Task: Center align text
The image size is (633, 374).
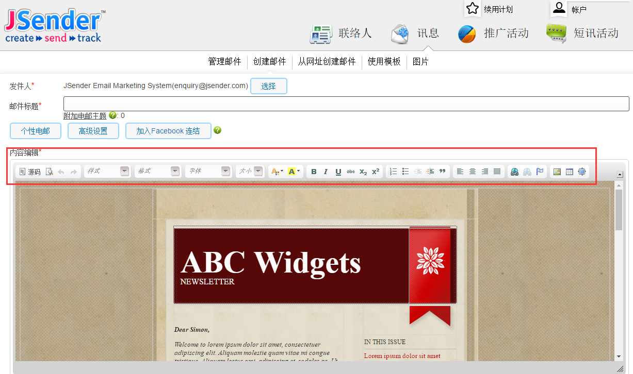Action: point(473,172)
